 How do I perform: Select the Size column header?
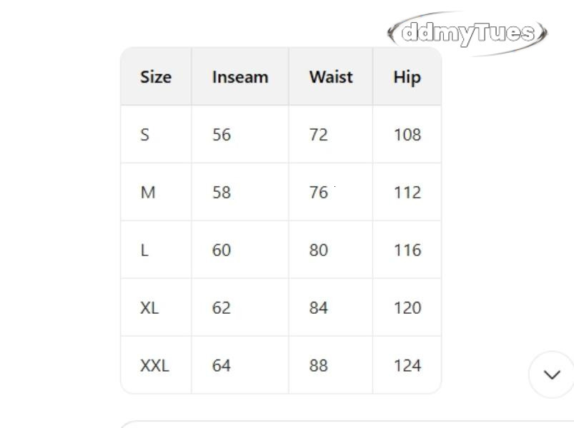[x=155, y=76]
